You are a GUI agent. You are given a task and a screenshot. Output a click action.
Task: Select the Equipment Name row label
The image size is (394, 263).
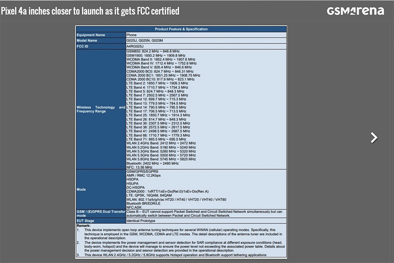[x=91, y=35]
